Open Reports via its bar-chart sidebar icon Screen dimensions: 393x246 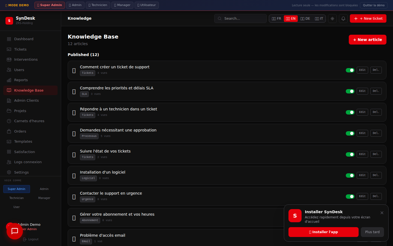9,80
